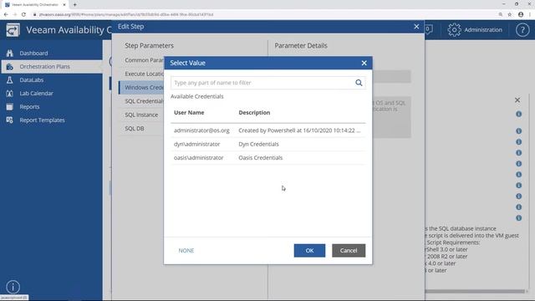Screen dimensions: 535x301
Task: Open the help question mark icon
Action: pos(522,30)
